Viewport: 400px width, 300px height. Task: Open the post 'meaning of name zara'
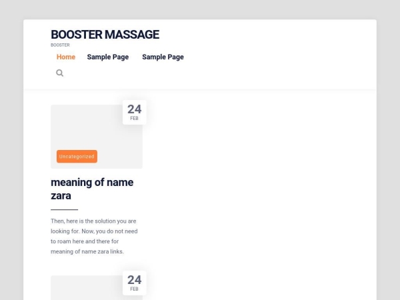pyautogui.click(x=92, y=189)
